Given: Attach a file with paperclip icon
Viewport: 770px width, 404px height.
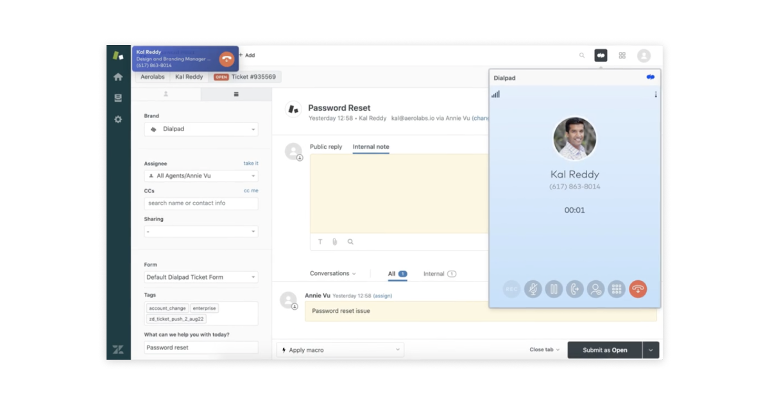Looking at the screenshot, I should tap(334, 242).
